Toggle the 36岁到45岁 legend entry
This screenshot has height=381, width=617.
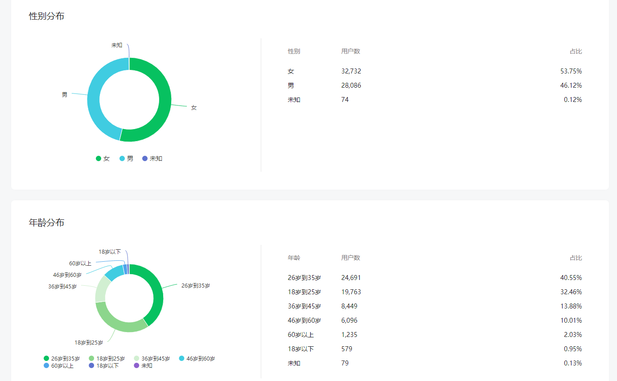[x=152, y=358]
